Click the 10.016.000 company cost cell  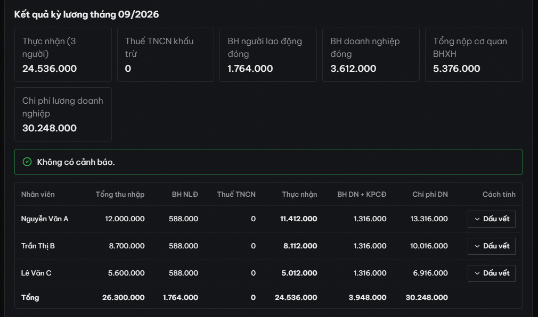coord(429,246)
